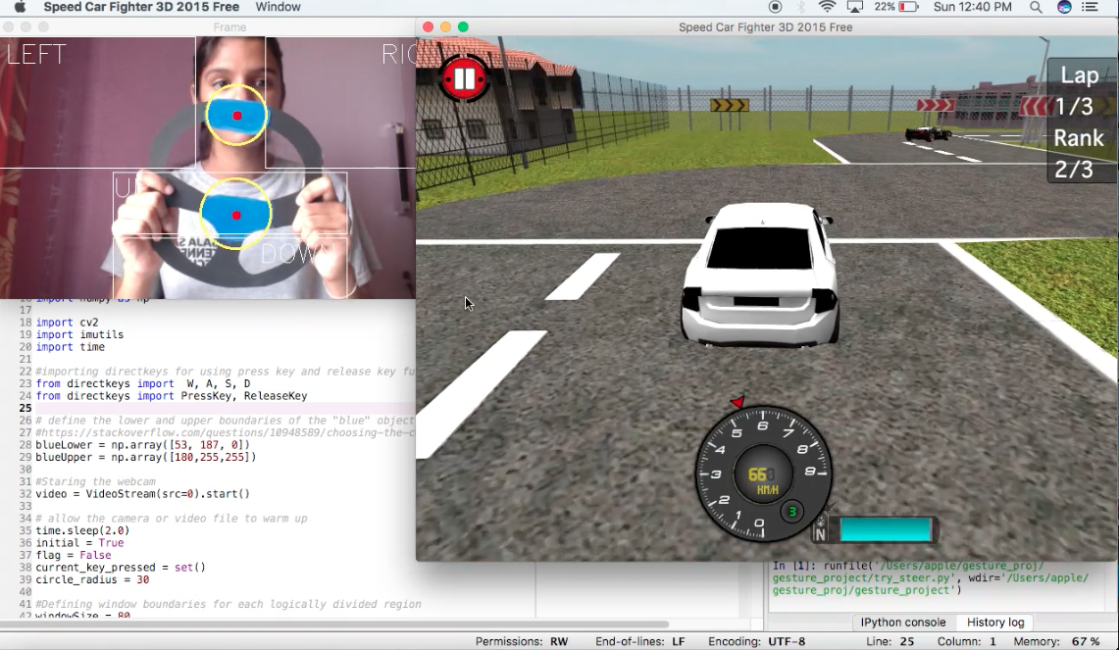Open the Notification Center list icon

point(1090,7)
